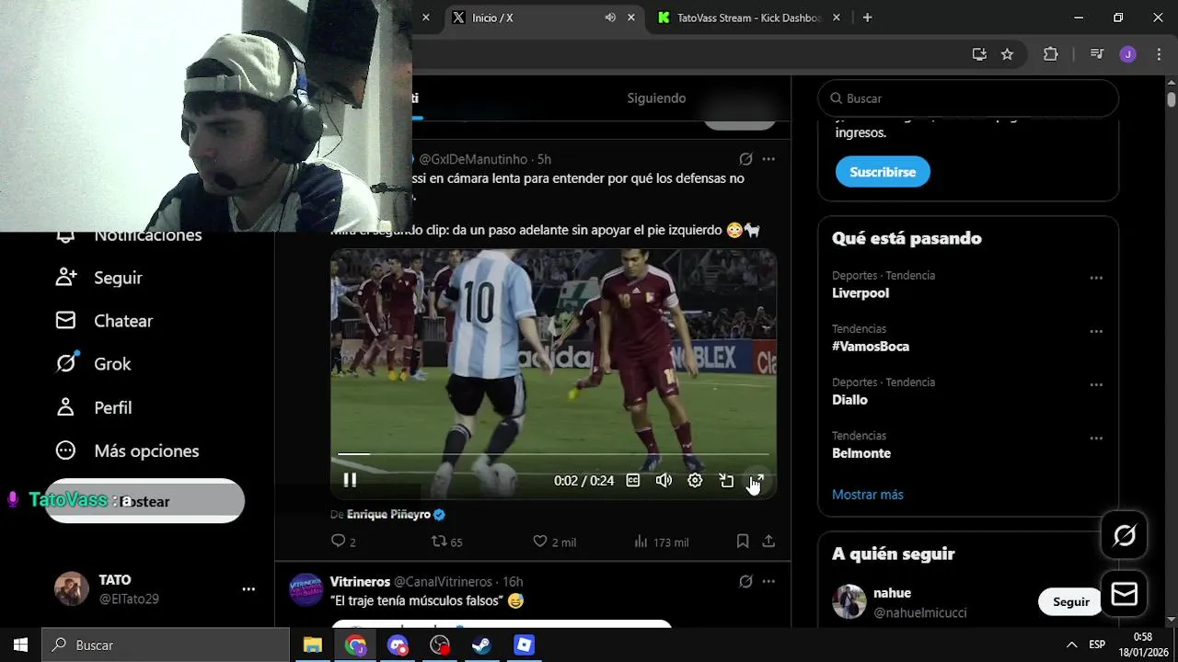Open options for #VamosBoca trend
1178x662 pixels.
1096,331
